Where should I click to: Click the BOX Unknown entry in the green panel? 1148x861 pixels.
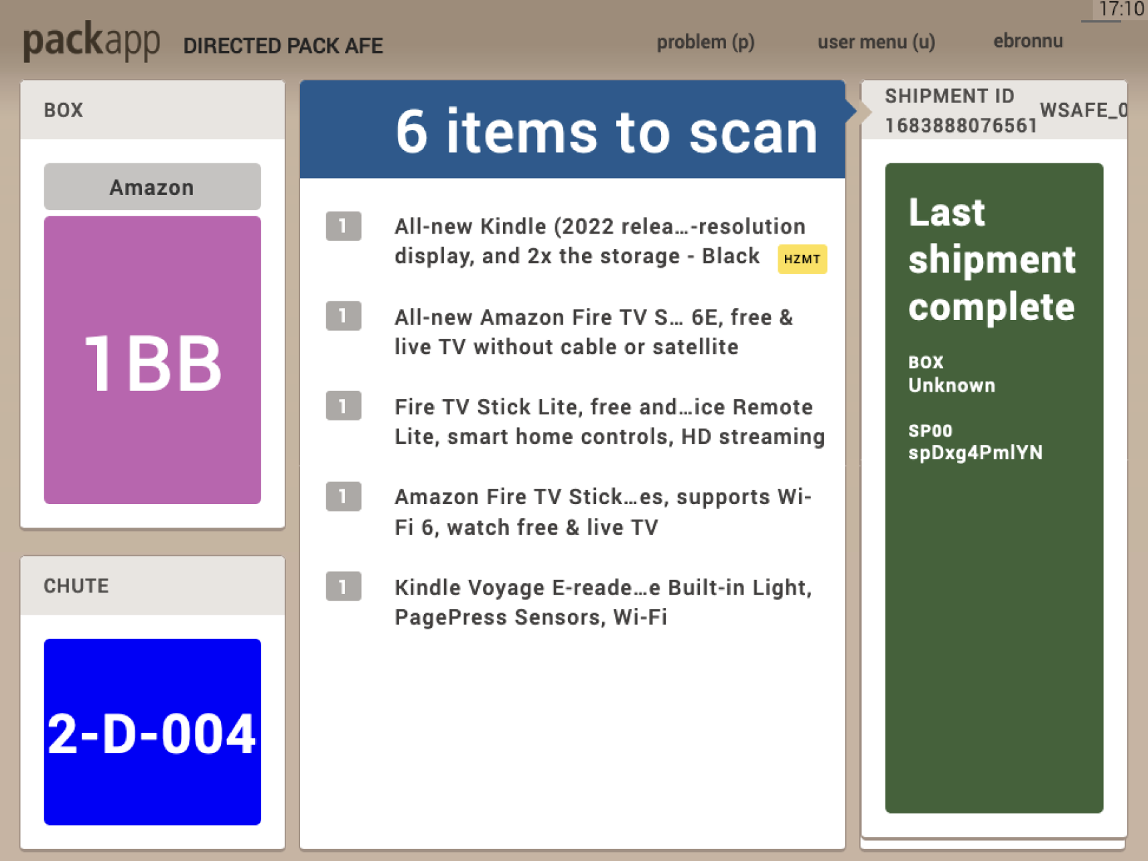[x=951, y=374]
